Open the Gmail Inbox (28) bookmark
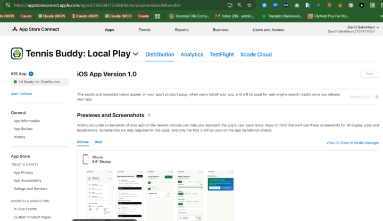 (235, 16)
